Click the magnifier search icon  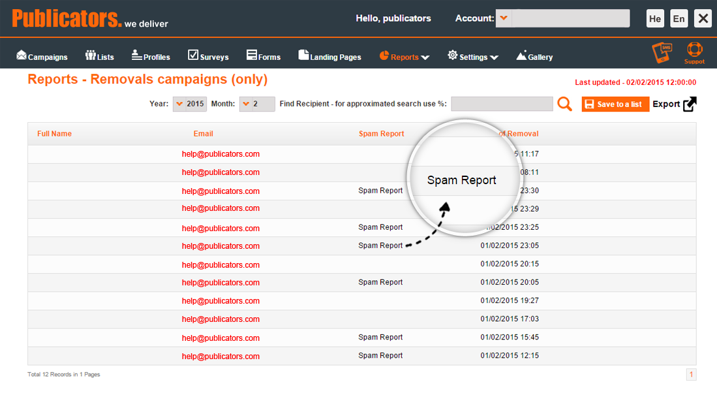tap(565, 104)
